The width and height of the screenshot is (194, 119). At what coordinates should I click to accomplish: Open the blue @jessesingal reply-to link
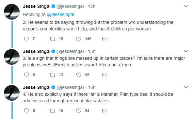pyautogui.click(x=60, y=15)
